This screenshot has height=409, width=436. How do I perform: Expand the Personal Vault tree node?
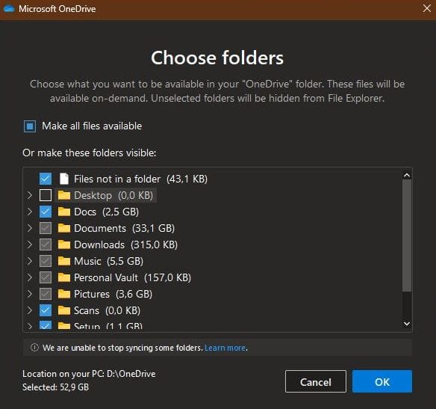(x=30, y=277)
